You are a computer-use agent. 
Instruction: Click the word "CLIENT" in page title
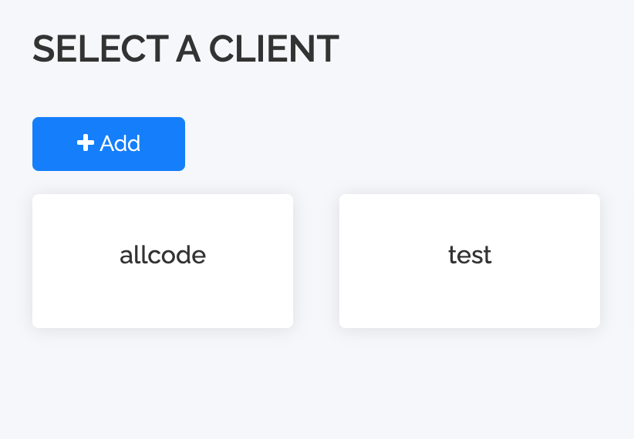(x=274, y=49)
